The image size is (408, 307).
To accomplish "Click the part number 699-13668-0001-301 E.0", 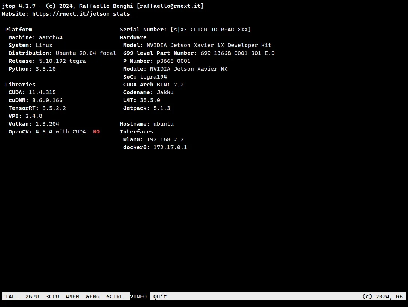I will click(x=238, y=53).
